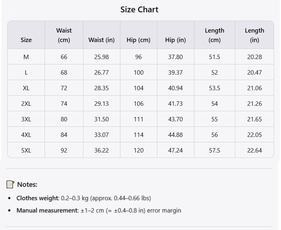Image resolution: width=281 pixels, height=230 pixels.
Task: Select the Size column header
Action: point(26,40)
